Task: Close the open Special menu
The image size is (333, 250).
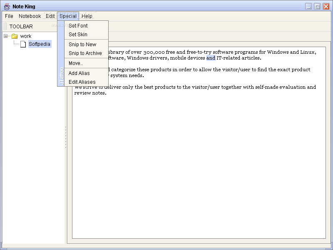Action: pyautogui.click(x=68, y=16)
